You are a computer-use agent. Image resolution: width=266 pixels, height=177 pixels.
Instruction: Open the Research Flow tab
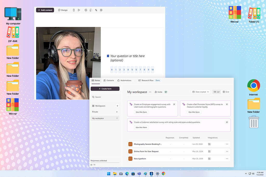pos(146,81)
